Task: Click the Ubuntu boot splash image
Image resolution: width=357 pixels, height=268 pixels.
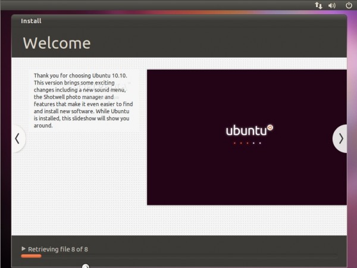Action: [x=247, y=137]
